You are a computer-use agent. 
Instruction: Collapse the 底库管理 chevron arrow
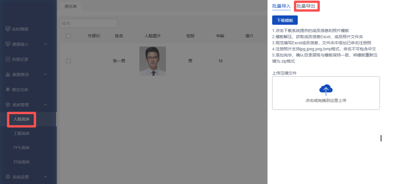coord(45,105)
